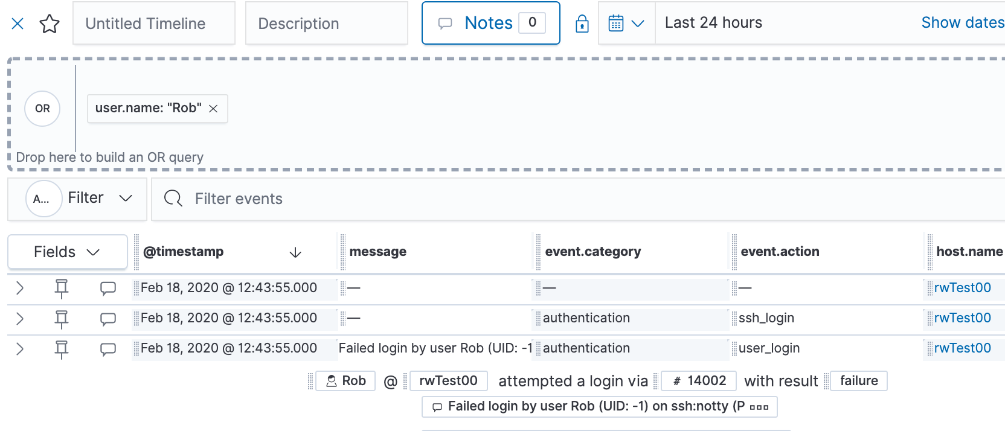Image resolution: width=1005 pixels, height=431 pixels.
Task: Pin the user_login event
Action: click(x=62, y=349)
